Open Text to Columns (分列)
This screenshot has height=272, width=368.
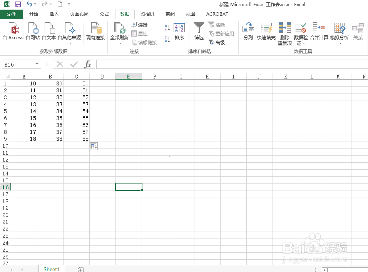tap(248, 31)
